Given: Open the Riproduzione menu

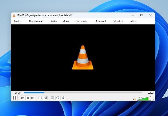Looking at the screenshot, I should 36,21.
